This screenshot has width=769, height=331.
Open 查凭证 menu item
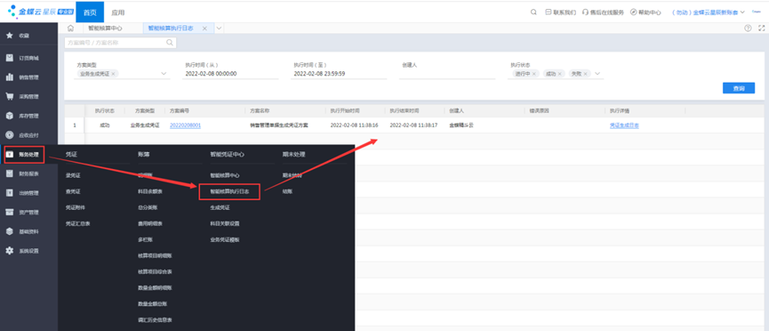pyautogui.click(x=73, y=191)
